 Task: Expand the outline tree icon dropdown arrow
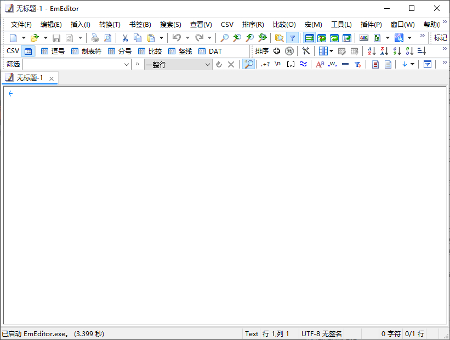[x=388, y=38]
